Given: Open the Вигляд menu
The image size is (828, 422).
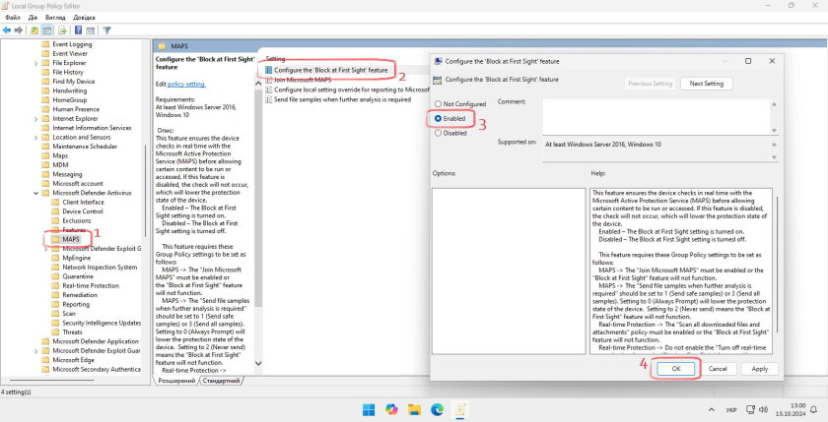Looking at the screenshot, I should click(55, 18).
